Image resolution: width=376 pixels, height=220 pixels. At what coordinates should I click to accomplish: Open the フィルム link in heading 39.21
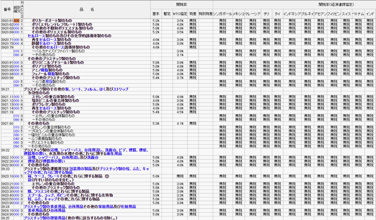pyautogui.click(x=90, y=89)
